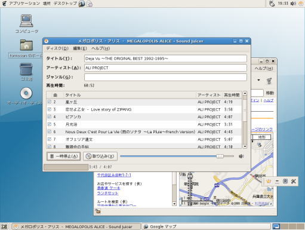Image resolution: width=305 pixels, height=230 pixels.
Task: Switch to Sound Juicer taskbar button
Action: (x=76, y=226)
